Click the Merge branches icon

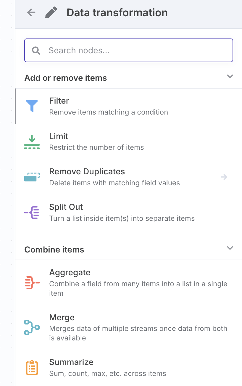pyautogui.click(x=32, y=327)
